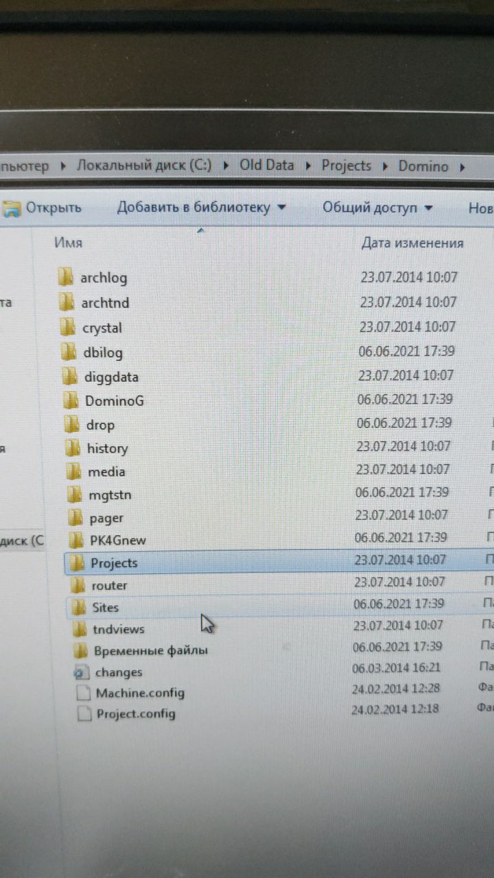Click the tndviews folder icon

tap(81, 628)
